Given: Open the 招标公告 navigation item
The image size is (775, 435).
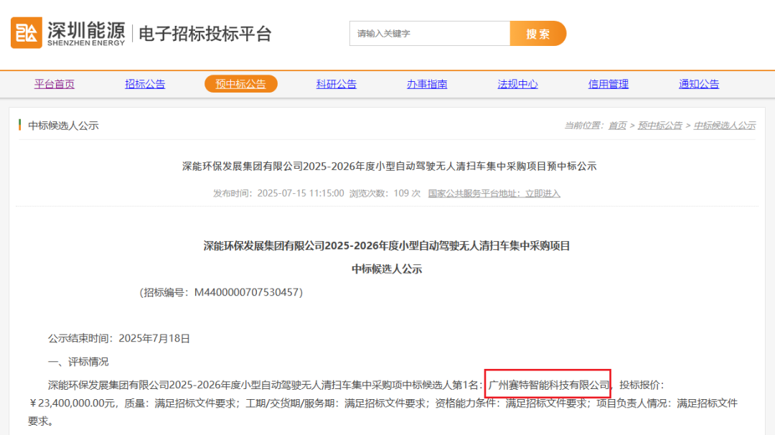Looking at the screenshot, I should point(145,84).
